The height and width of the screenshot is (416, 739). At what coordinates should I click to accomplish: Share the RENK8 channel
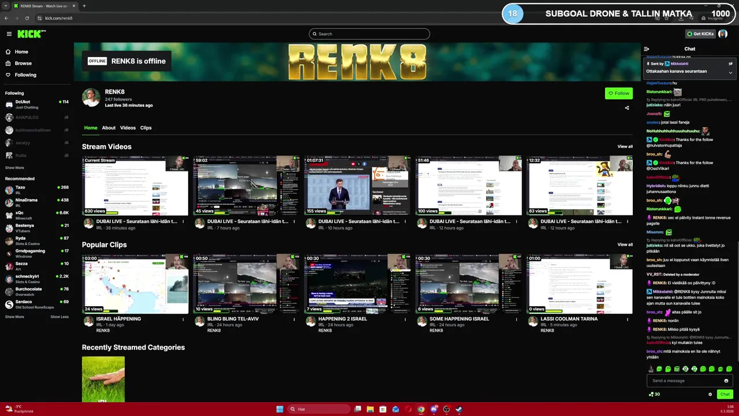[x=627, y=107]
